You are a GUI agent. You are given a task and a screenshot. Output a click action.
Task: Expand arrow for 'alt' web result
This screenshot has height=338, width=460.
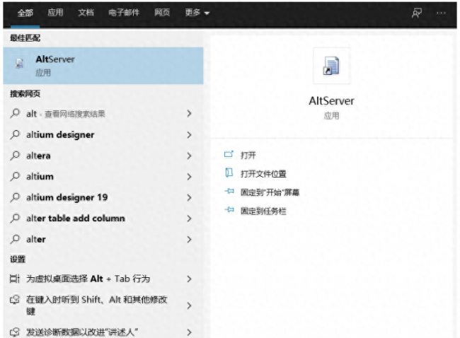point(189,114)
